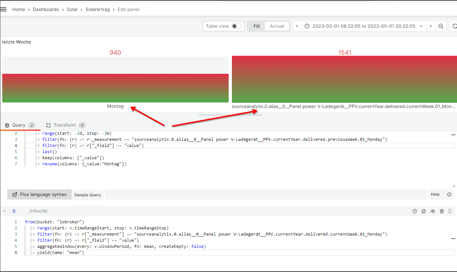
Task: Shift time range forward arrow
Action: [431, 26]
